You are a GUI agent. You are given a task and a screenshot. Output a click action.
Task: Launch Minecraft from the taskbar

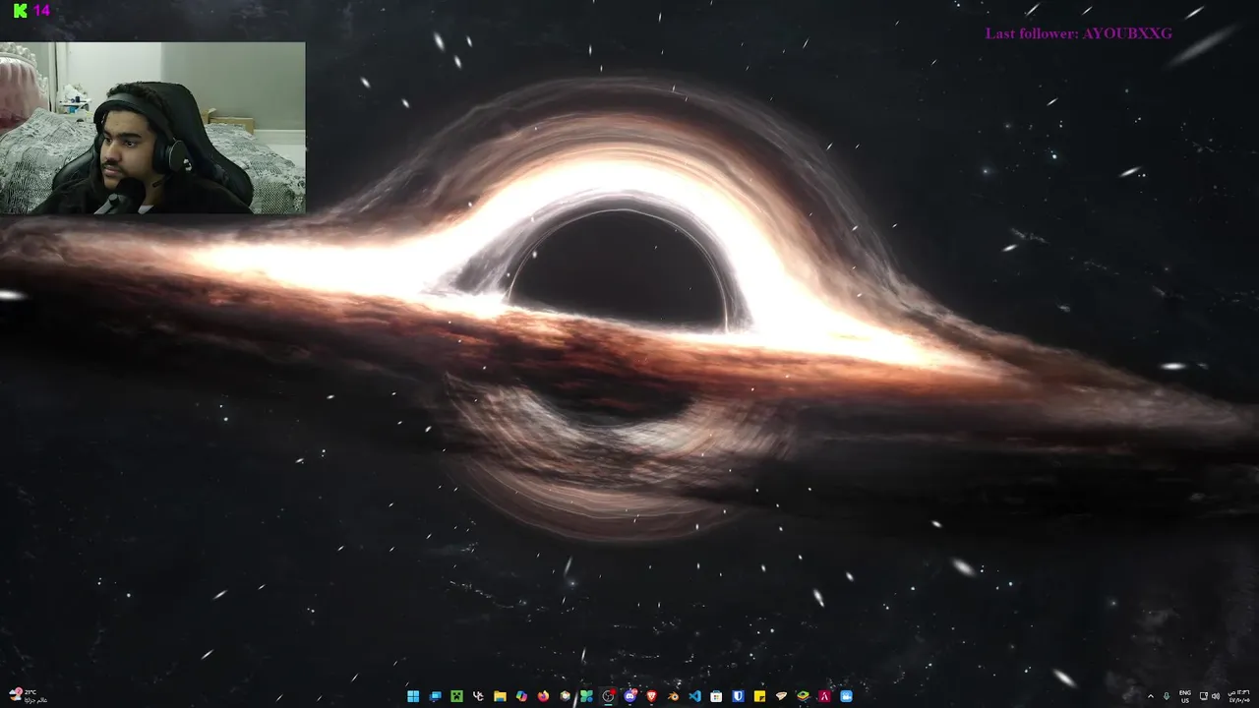point(456,696)
